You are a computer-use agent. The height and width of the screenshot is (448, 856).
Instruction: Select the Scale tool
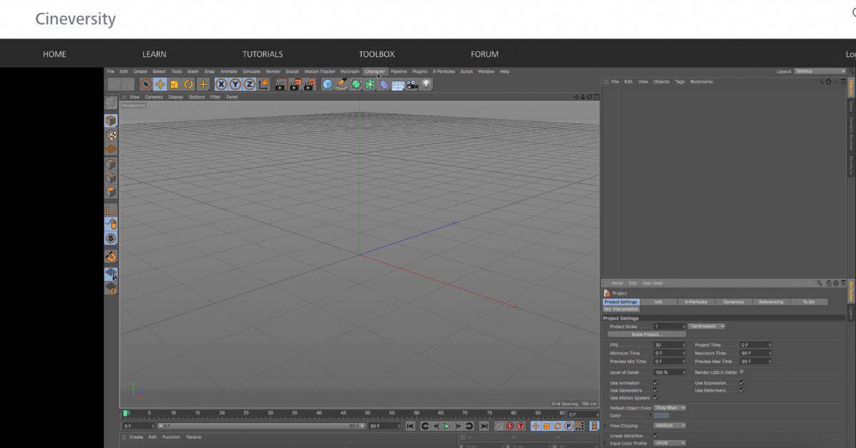(174, 84)
